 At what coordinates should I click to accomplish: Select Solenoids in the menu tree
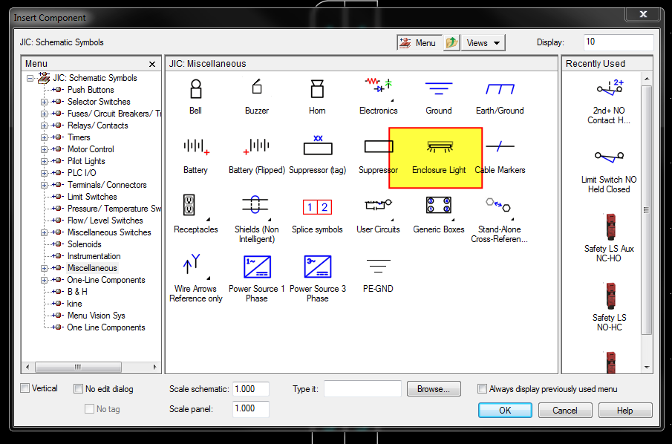[85, 244]
